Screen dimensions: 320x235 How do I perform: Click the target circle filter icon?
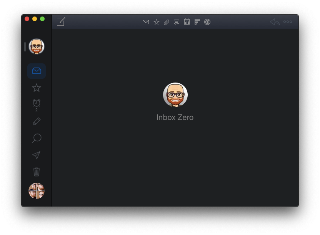[x=207, y=22]
